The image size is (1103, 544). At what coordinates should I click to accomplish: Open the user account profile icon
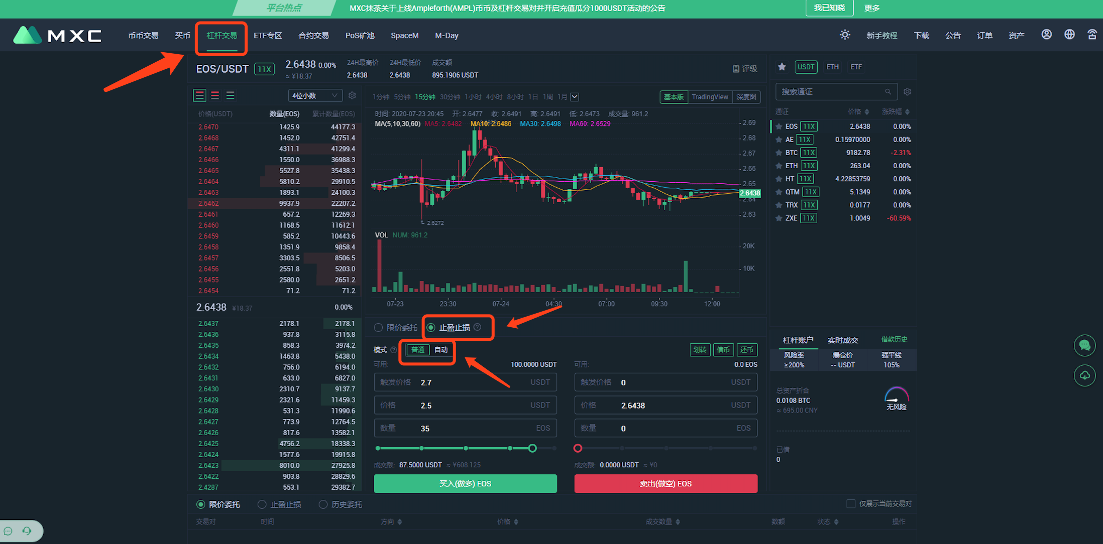1046,35
